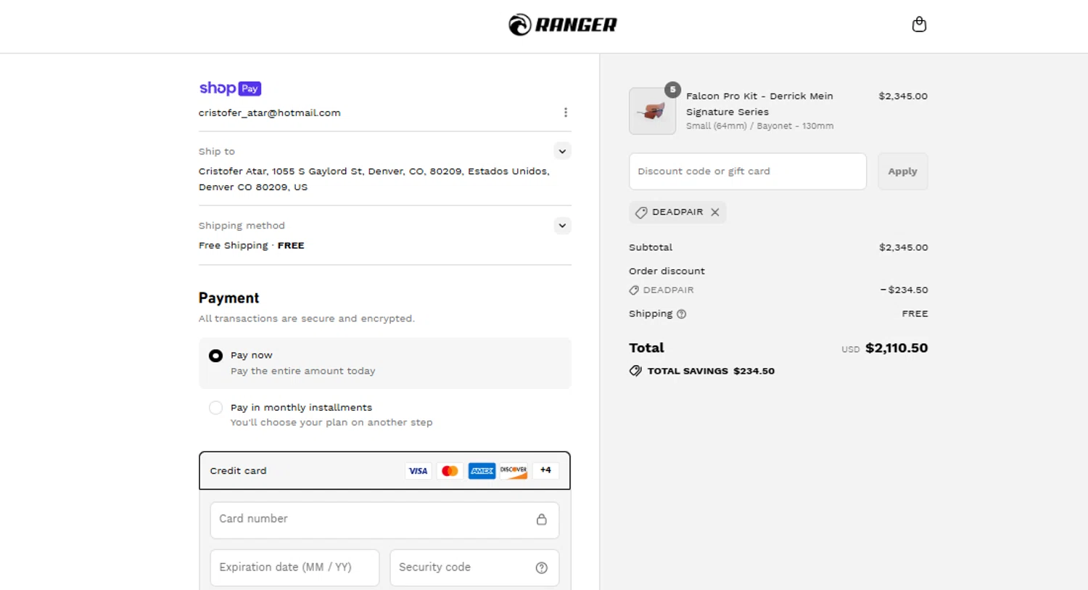Expand the Ship to section chevron
Screen dimensions: 1088x590
tap(562, 151)
